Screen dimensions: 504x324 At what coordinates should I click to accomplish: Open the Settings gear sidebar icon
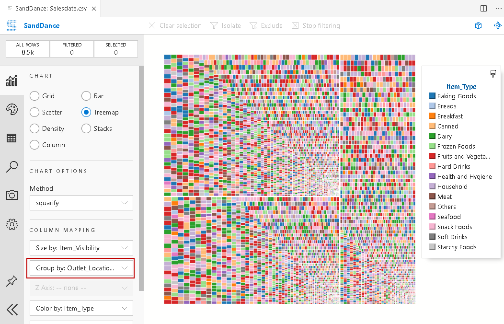point(12,224)
